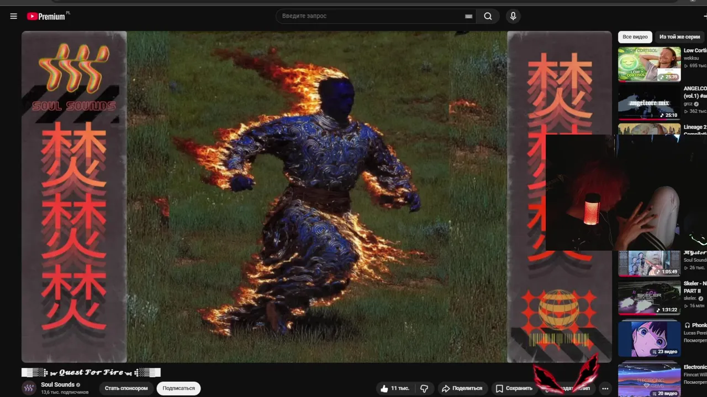707x397 pixels.
Task: Open the Soul Sounds channel name link
Action: 57,384
